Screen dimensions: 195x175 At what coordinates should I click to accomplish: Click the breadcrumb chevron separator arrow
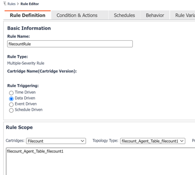[x=18, y=4]
